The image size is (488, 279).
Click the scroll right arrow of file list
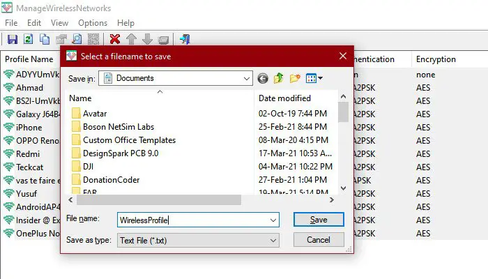coord(332,200)
